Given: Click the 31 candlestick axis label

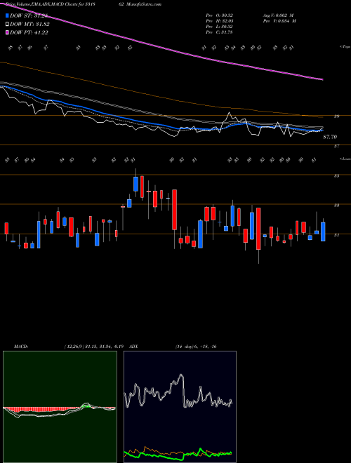Looking at the screenshot, I should tap(336, 235).
